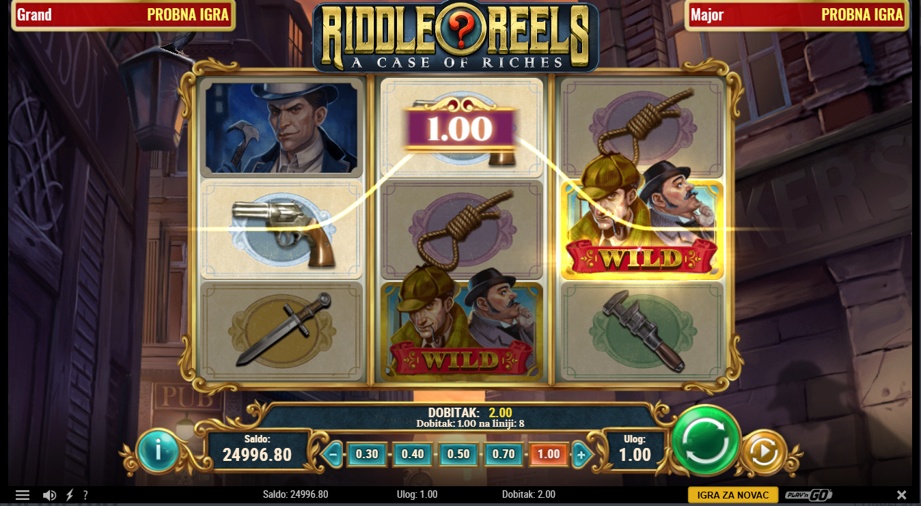Toggle fast play lightning icon
This screenshot has width=921, height=506.
pyautogui.click(x=69, y=495)
